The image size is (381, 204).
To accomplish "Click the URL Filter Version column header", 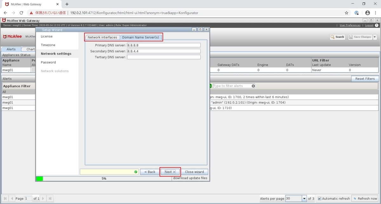I will pyautogui.click(x=355, y=65).
